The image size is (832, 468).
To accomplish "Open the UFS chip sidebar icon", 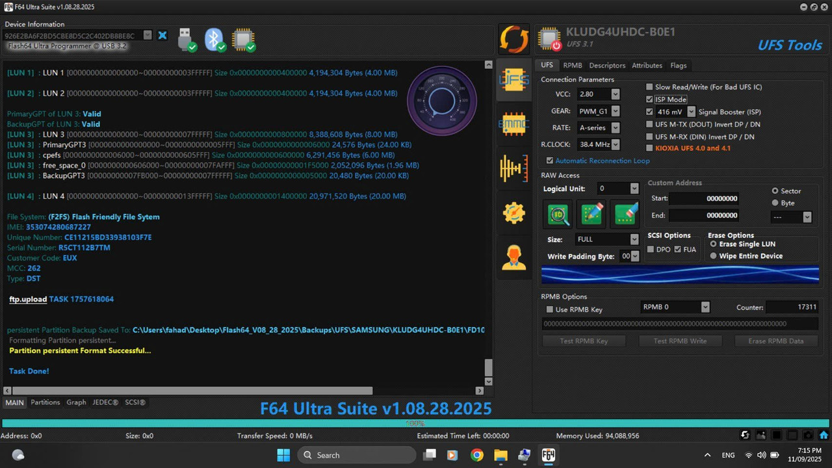I will click(x=513, y=79).
